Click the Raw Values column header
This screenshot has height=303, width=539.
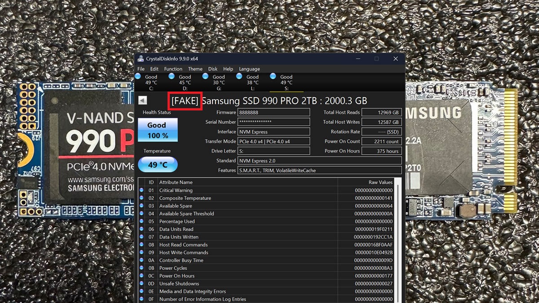coord(366,182)
